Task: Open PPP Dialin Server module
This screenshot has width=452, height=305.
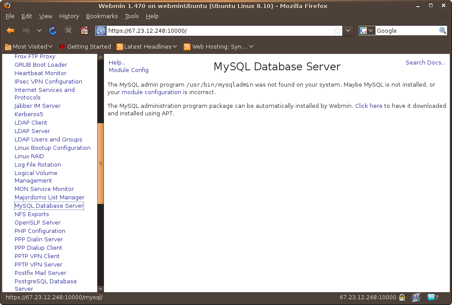Action: click(38, 239)
